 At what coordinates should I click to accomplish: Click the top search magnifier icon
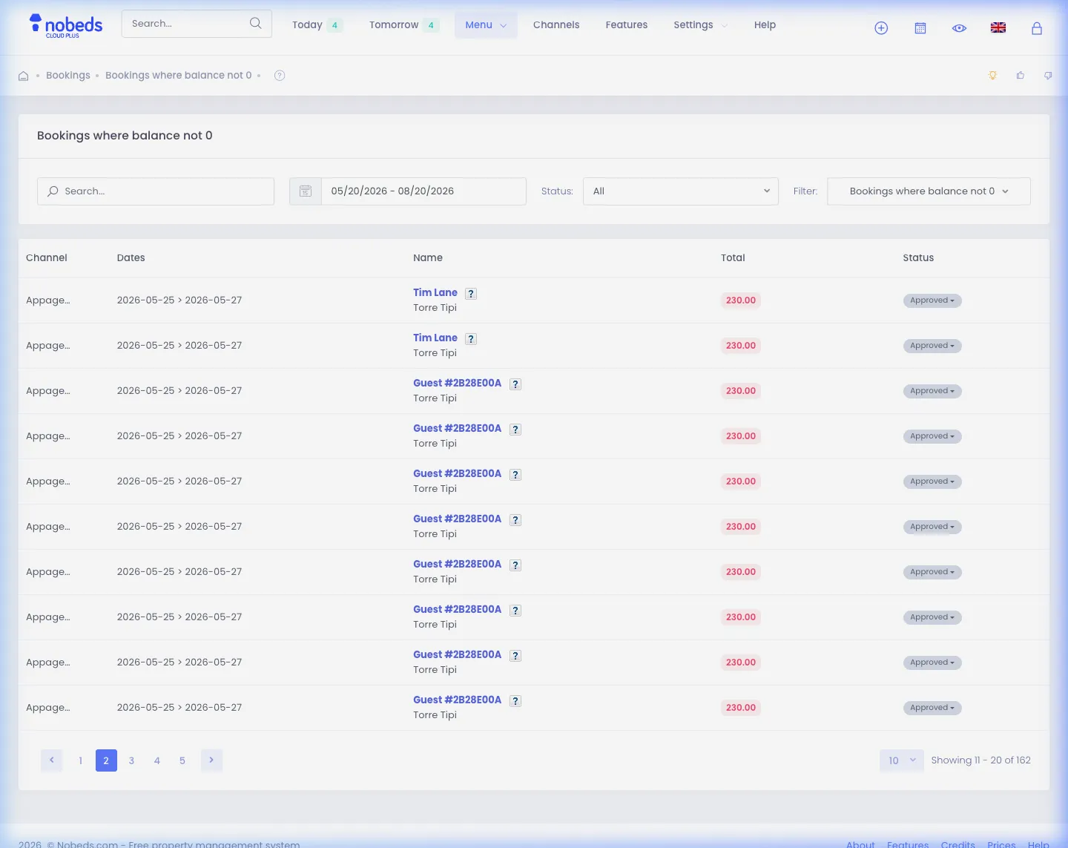point(256,23)
